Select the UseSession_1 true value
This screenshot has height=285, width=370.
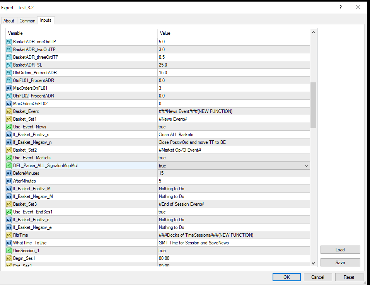(x=162, y=251)
